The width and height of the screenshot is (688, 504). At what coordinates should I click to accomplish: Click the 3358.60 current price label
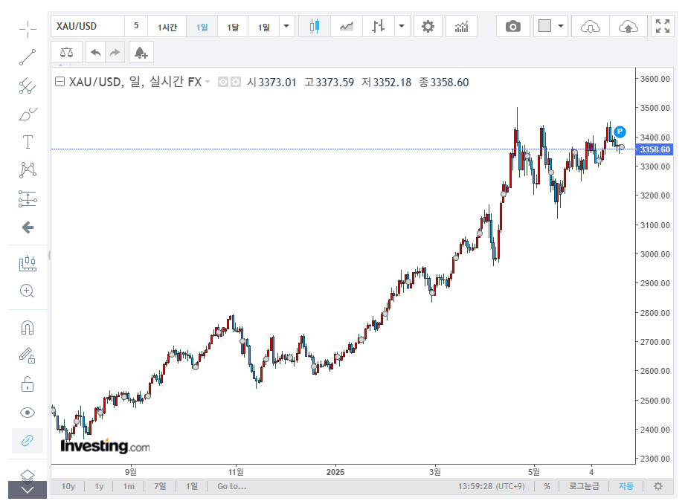point(655,149)
